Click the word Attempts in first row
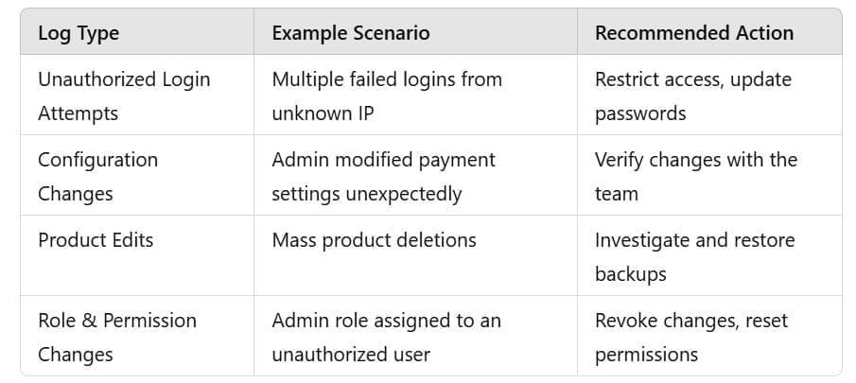 coord(79,114)
